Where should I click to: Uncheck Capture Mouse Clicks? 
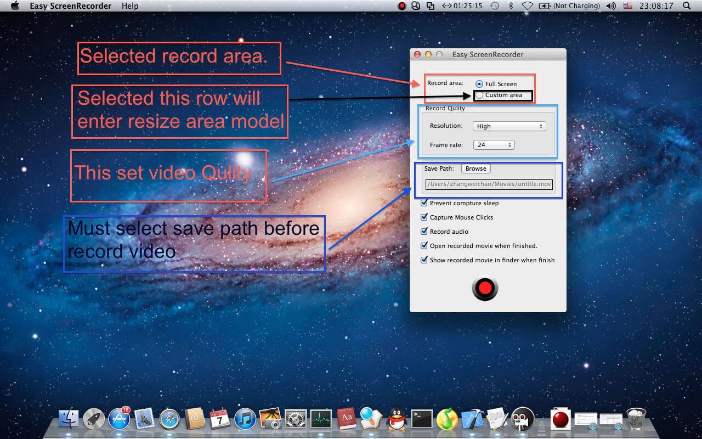[424, 217]
